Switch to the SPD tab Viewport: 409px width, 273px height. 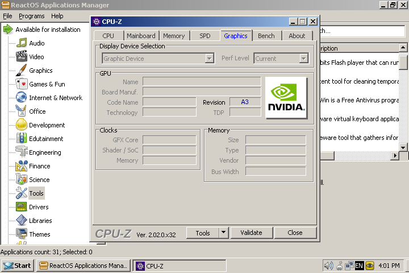(x=205, y=36)
